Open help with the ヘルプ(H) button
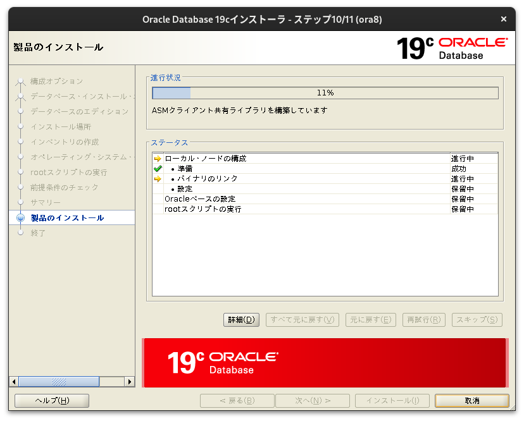Screen dimensions: 524x421 51,401
